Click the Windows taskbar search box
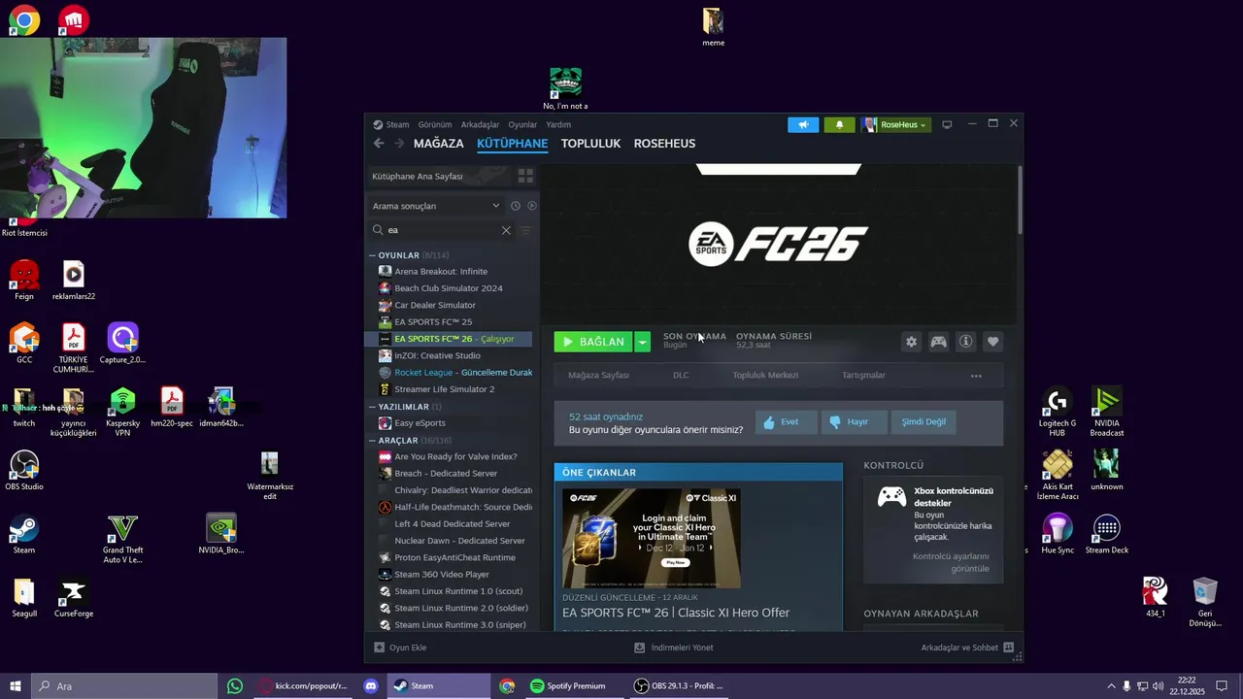This screenshot has height=699, width=1243. [124, 686]
